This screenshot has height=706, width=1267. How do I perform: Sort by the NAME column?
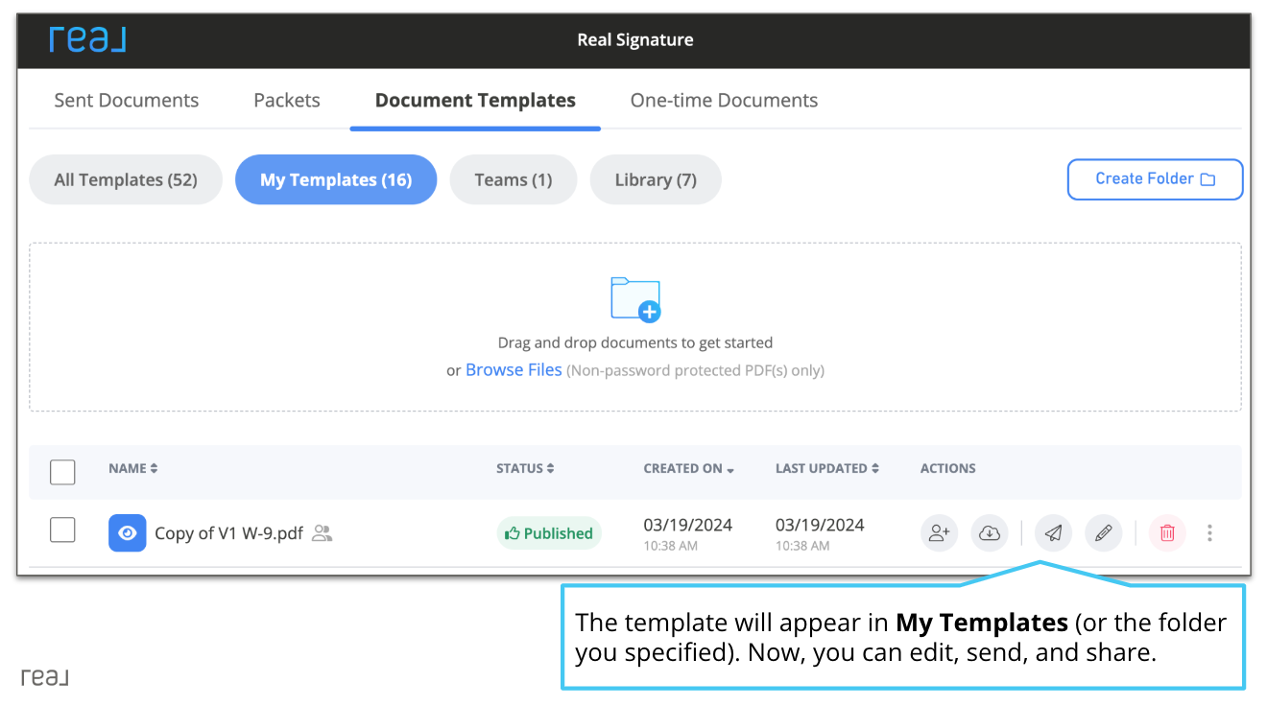(x=133, y=468)
